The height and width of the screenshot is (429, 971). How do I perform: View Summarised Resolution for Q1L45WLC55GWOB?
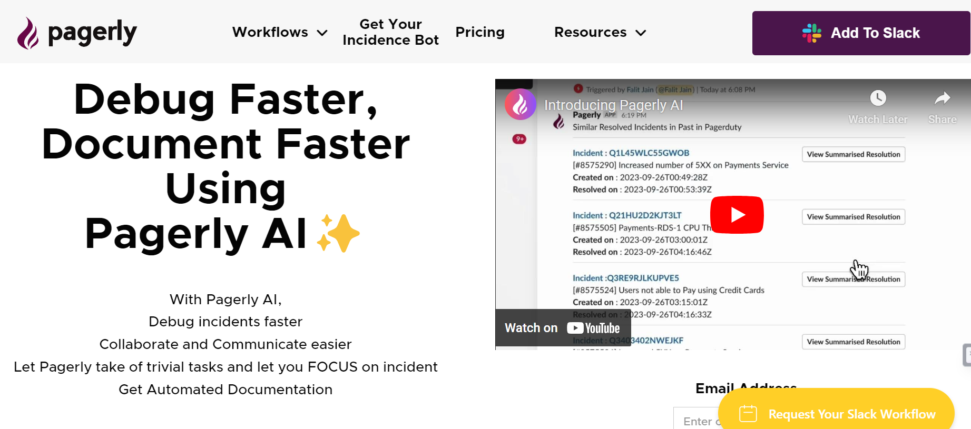(854, 154)
